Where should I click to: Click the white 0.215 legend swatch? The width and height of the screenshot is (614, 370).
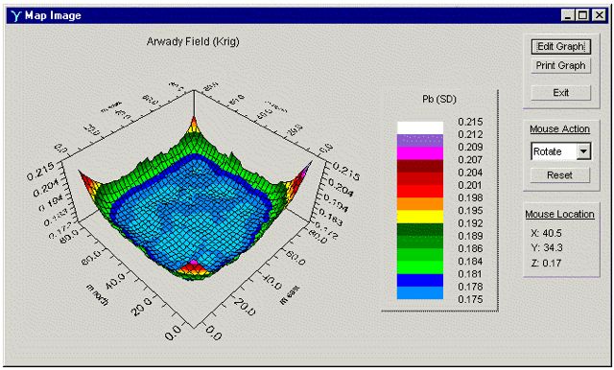[x=420, y=127]
